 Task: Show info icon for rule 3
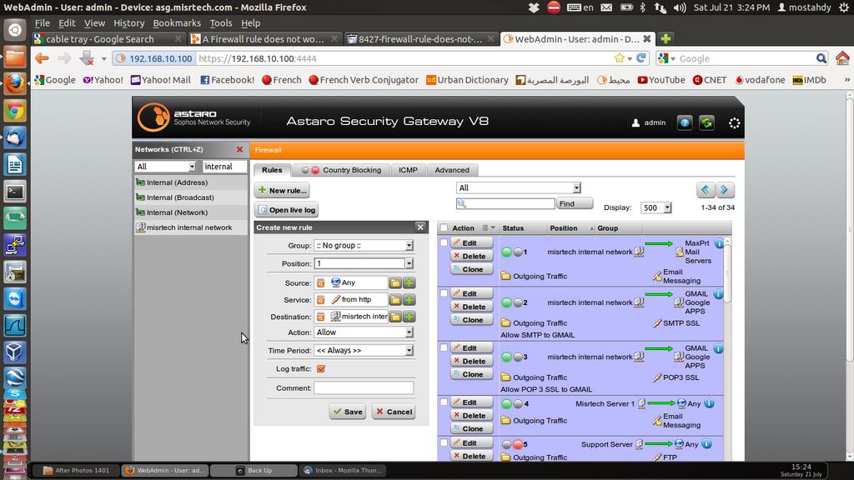point(718,349)
